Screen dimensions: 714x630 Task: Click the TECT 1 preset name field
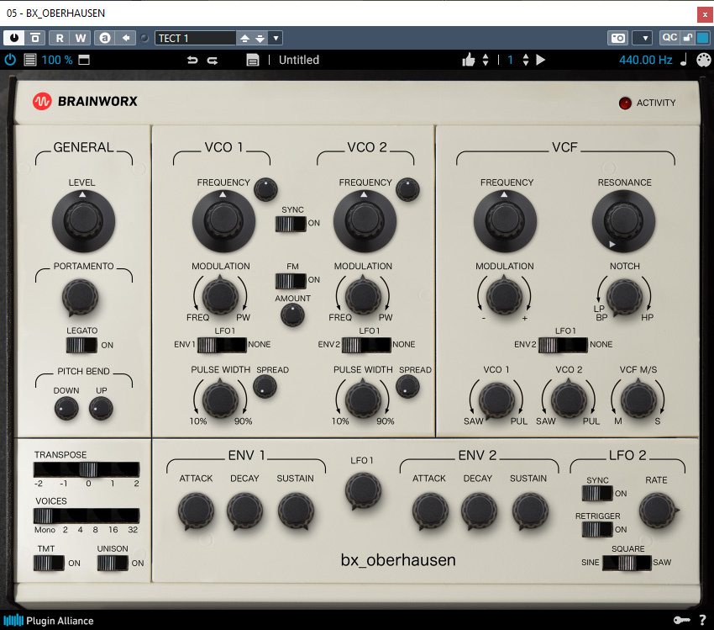point(195,38)
